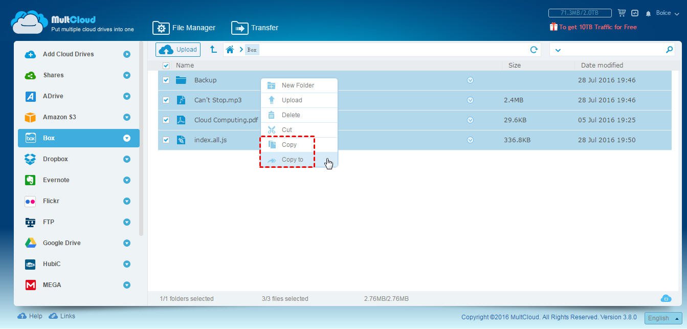The image size is (687, 329).
Task: Expand the Amazon S3 dropdown arrow
Action: tap(127, 117)
